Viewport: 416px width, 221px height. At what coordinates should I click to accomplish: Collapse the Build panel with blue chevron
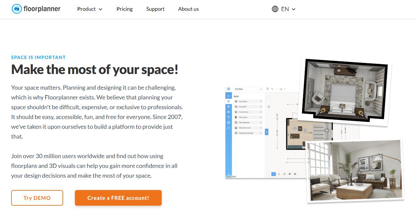tap(266, 132)
